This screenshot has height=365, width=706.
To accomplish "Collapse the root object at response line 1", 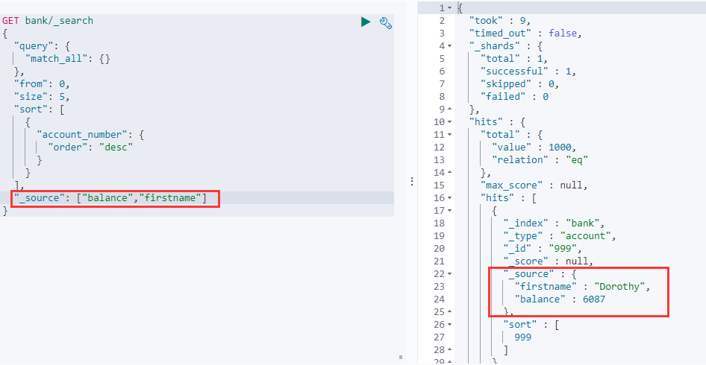I will [x=449, y=8].
